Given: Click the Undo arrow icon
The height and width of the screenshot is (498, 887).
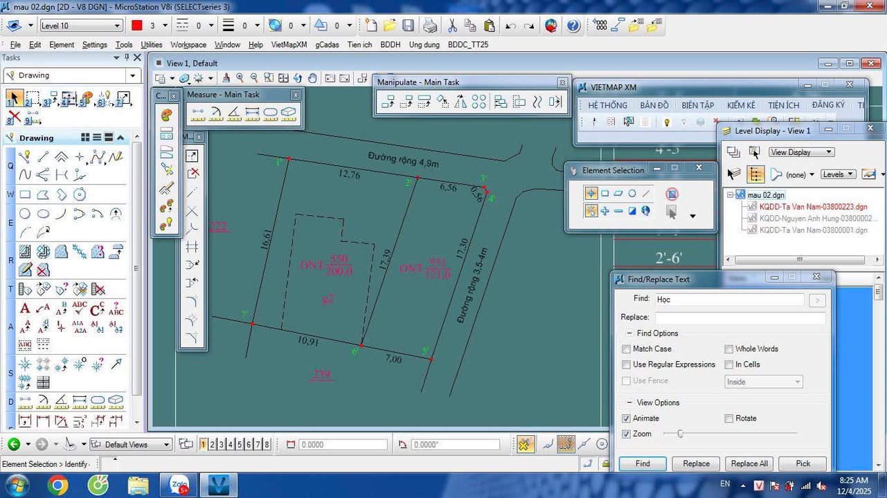Looking at the screenshot, I should pos(510,26).
